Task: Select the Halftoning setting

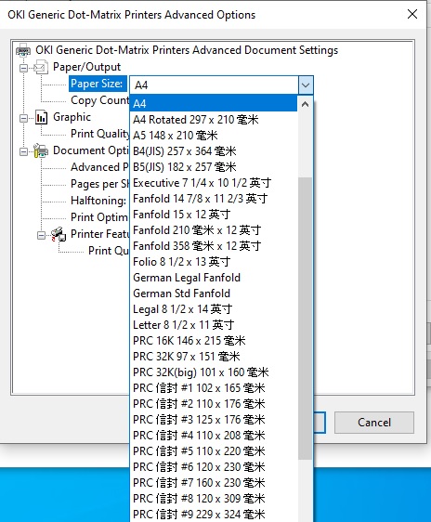Action: tap(98, 201)
